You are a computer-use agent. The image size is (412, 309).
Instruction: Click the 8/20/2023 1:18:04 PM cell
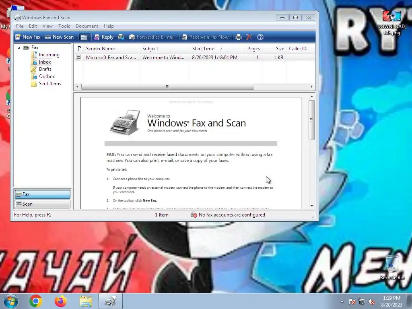tap(215, 57)
